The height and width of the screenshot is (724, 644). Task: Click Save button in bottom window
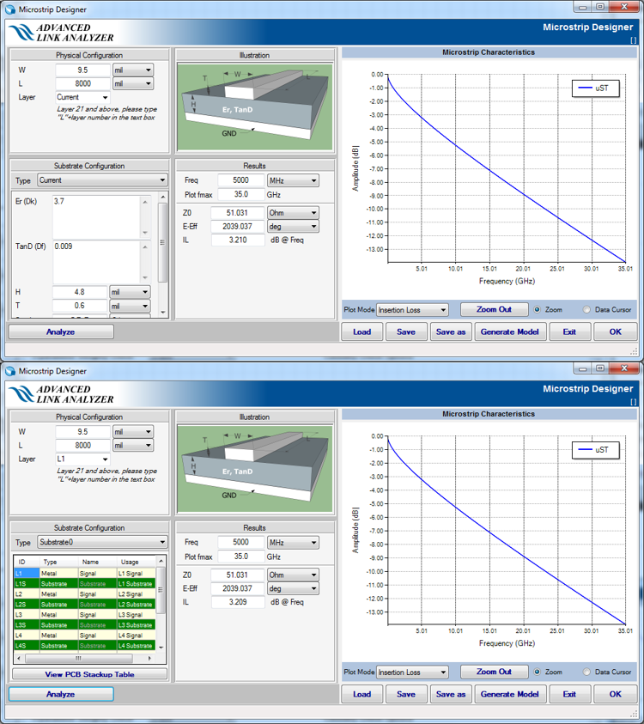(x=406, y=694)
